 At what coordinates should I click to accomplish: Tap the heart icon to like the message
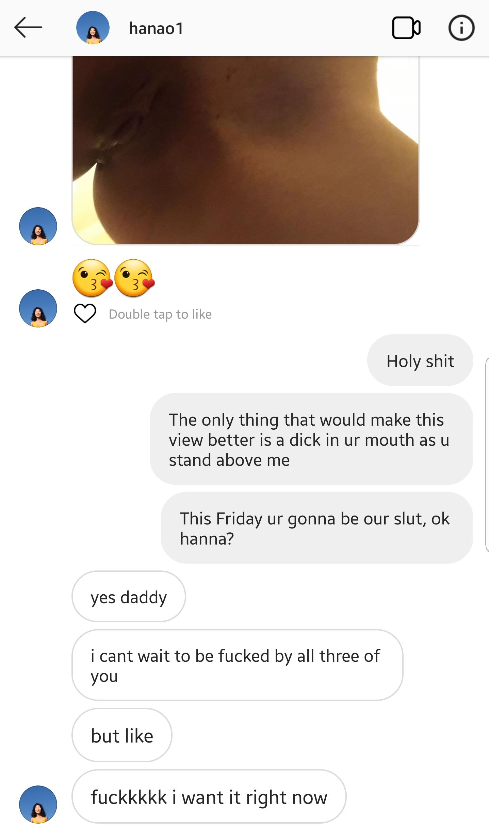[x=85, y=313]
